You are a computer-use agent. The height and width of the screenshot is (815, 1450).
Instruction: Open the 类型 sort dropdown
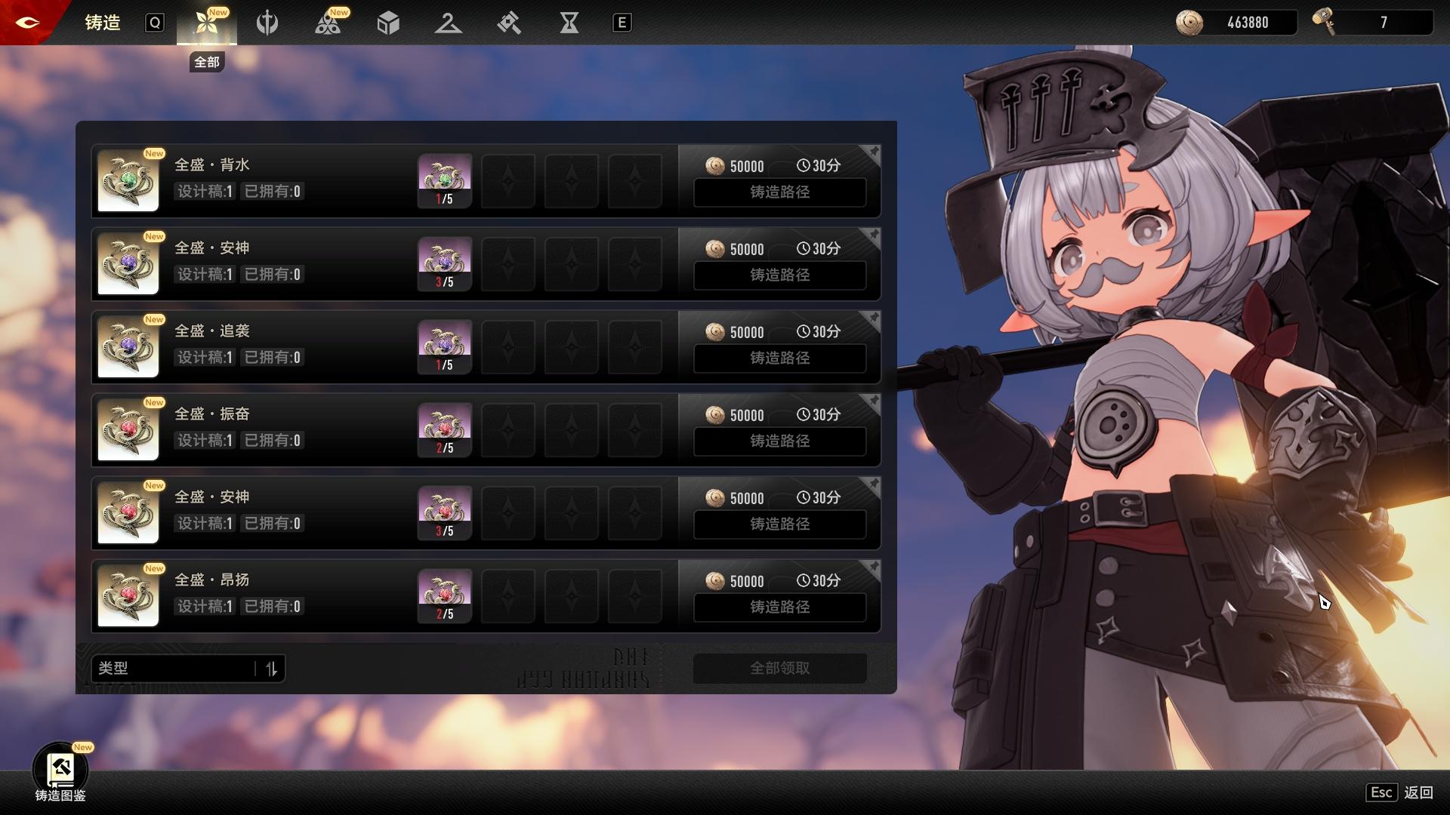click(x=174, y=669)
